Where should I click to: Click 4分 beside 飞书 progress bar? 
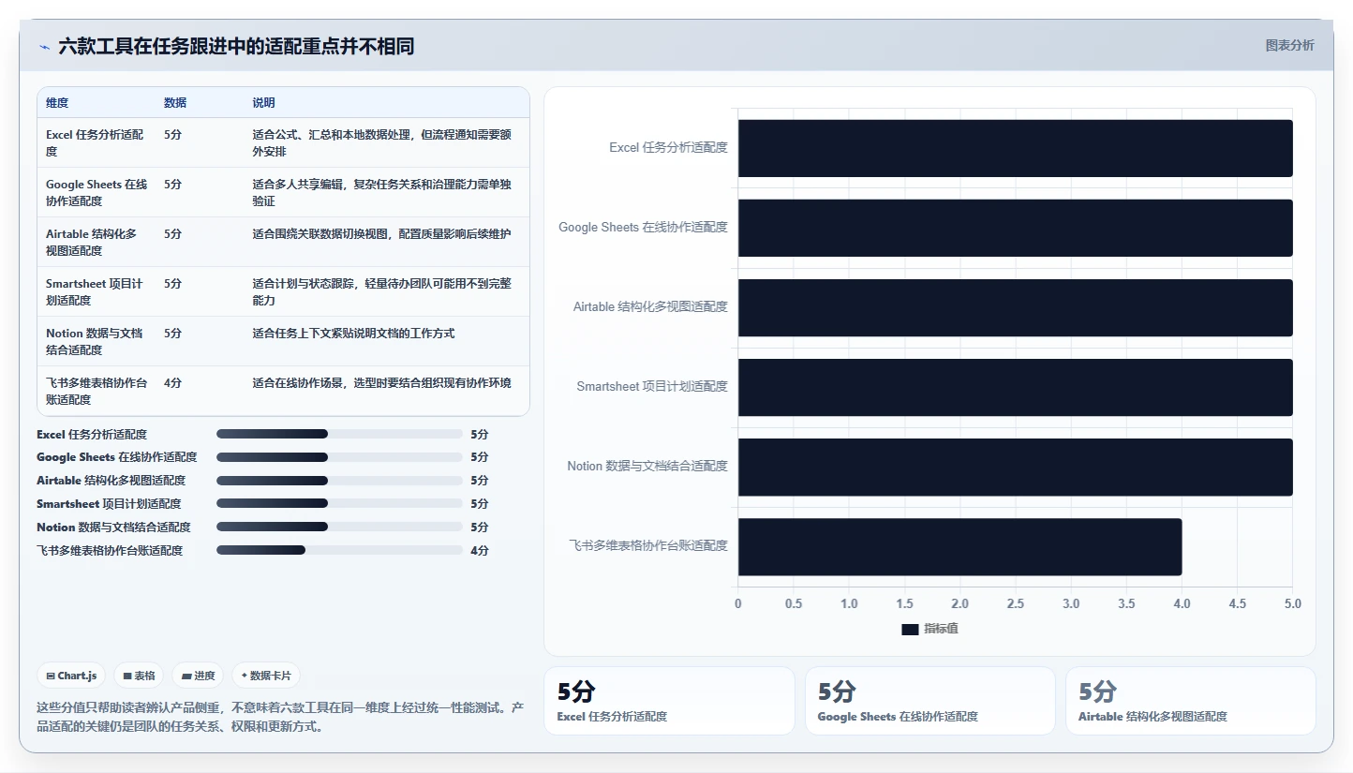480,551
